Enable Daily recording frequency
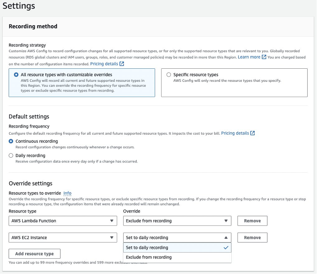Image resolution: width=317 pixels, height=274 pixels. click(11, 155)
